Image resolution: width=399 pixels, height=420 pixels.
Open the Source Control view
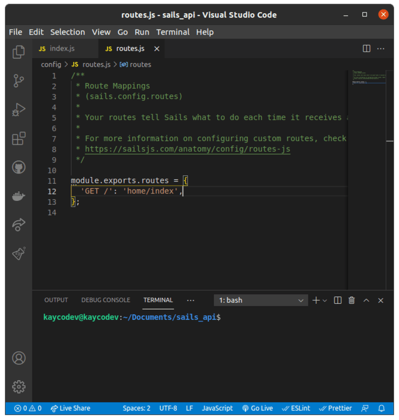(x=18, y=81)
